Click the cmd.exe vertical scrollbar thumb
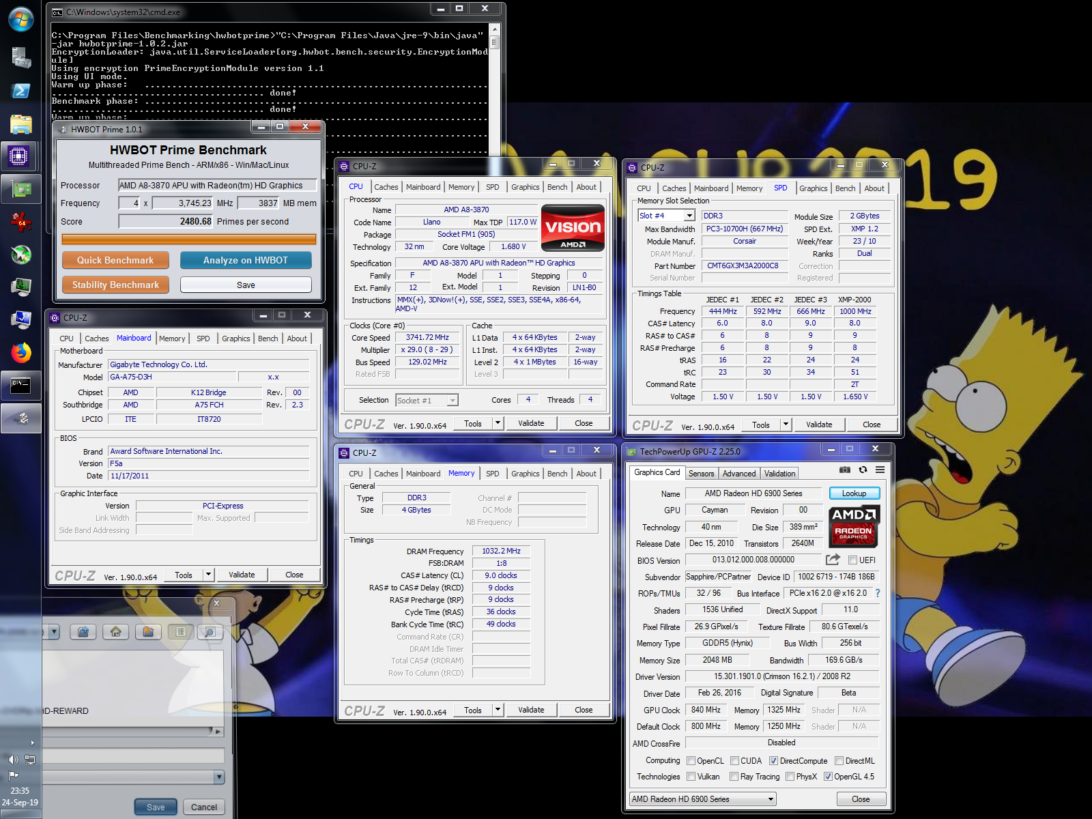 coord(495,42)
